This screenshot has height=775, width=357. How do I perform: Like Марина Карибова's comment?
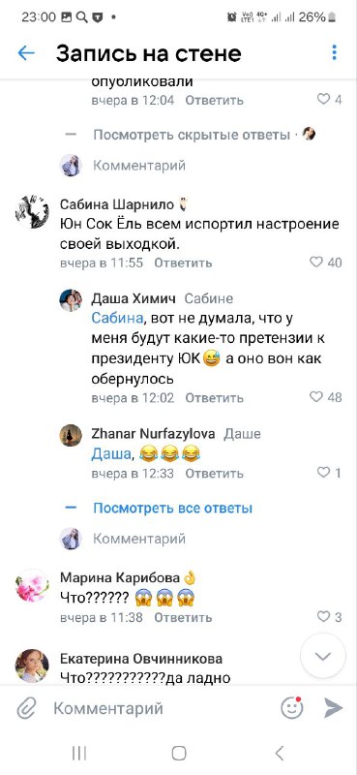click(x=323, y=616)
